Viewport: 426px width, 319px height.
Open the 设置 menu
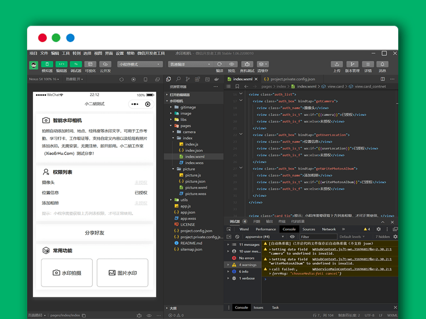pyautogui.click(x=120, y=53)
